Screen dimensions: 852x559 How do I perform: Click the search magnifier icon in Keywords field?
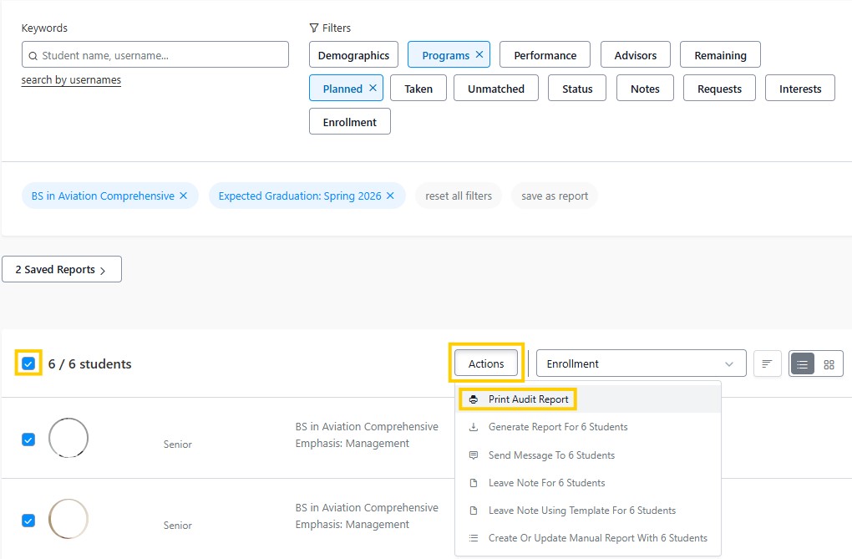click(x=33, y=55)
